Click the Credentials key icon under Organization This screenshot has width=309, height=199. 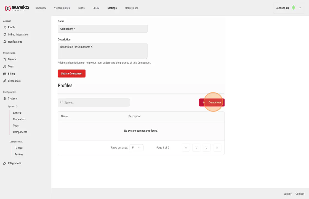pyautogui.click(x=5, y=81)
